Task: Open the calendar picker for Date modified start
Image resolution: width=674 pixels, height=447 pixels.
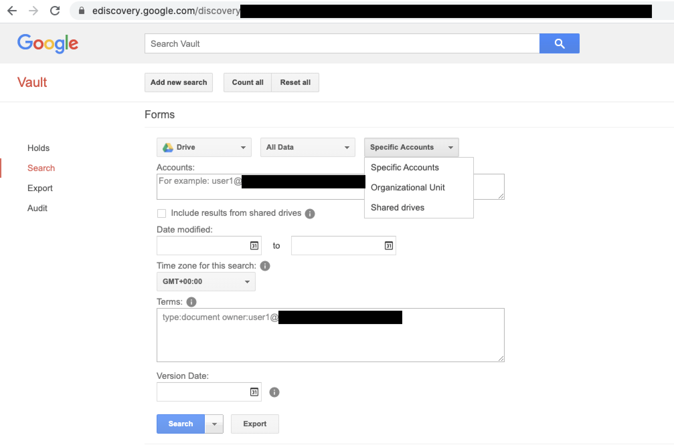Action: (x=254, y=246)
